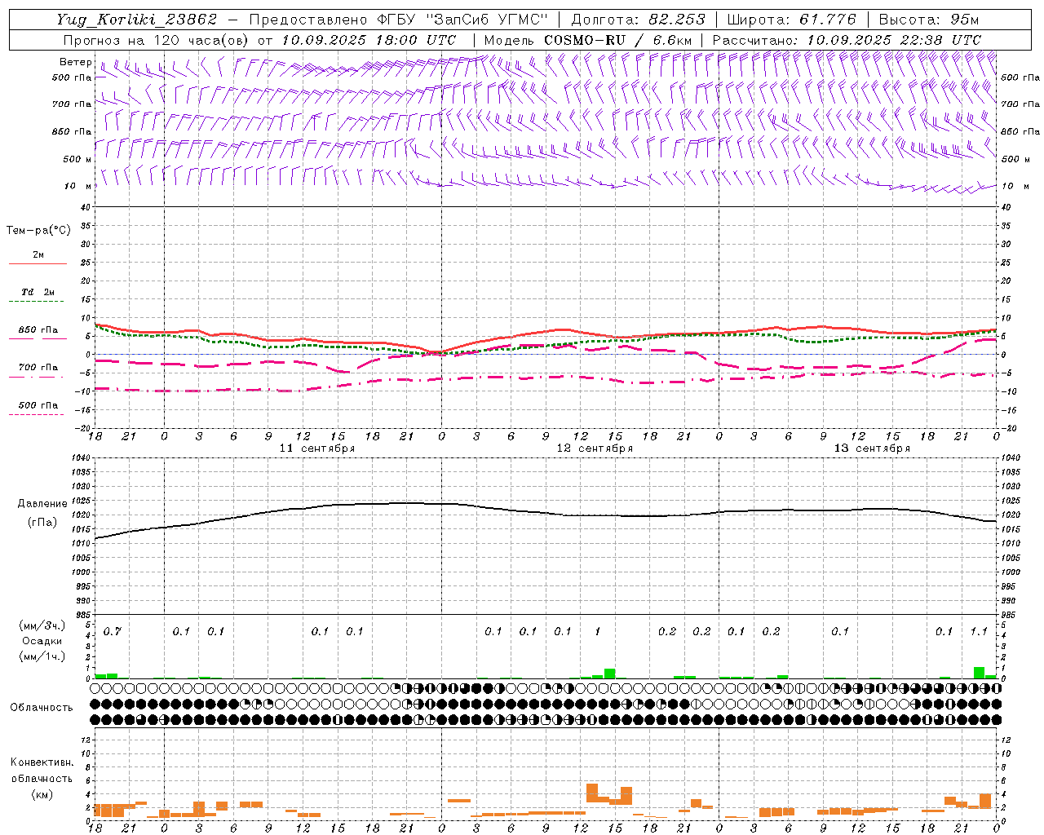This screenshot has height=835, width=1044.
Task: Click the '11 сентября' date label
Action: [317, 448]
